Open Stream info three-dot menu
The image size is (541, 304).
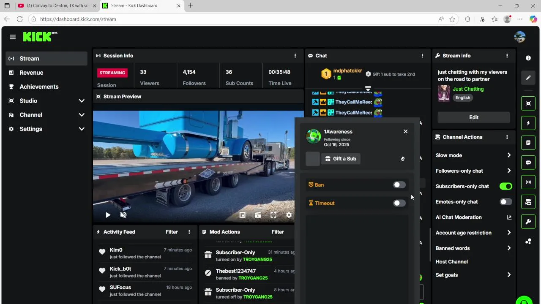(507, 56)
